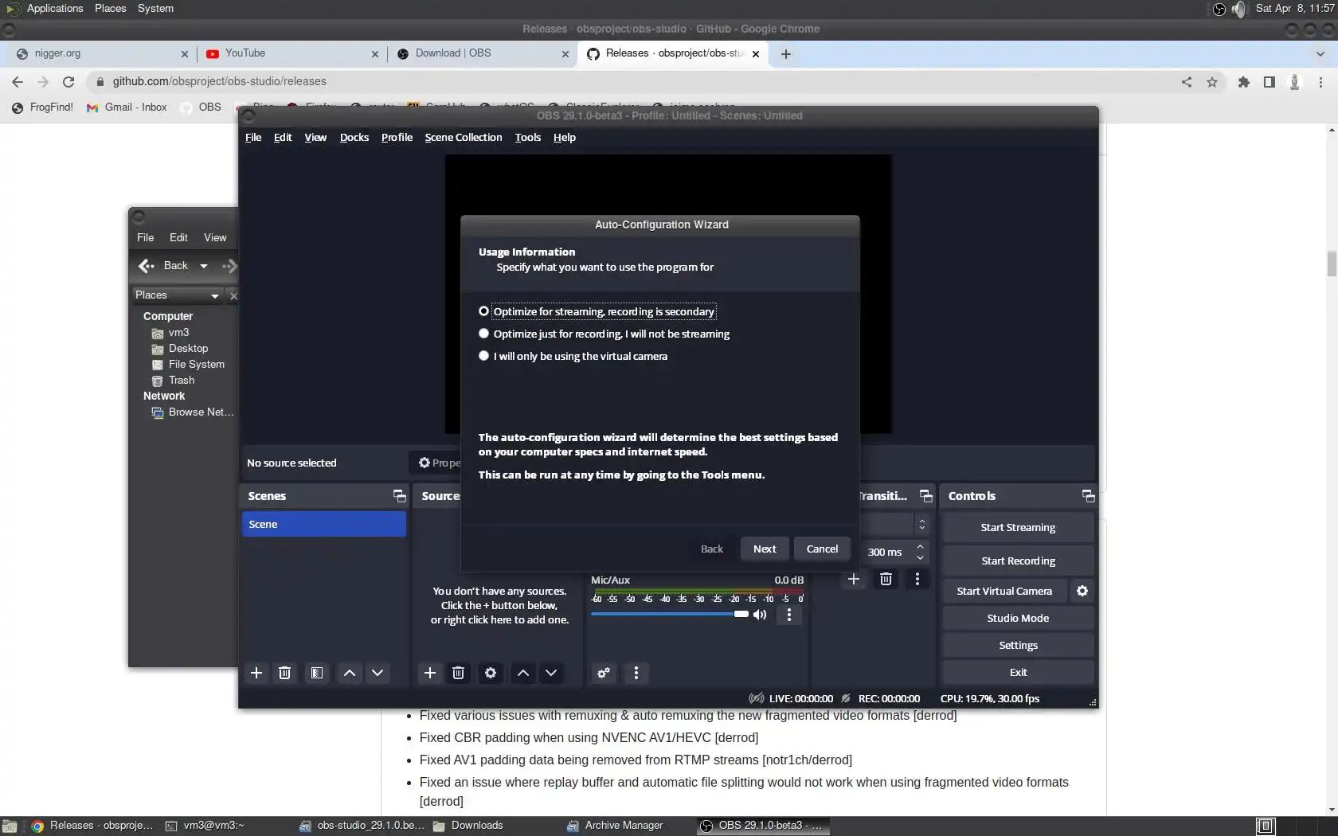This screenshot has width=1338, height=836.
Task: Open source properties gear in Sources dock
Action: 491,673
